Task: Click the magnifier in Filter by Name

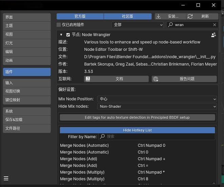Action: pyautogui.click(x=102, y=136)
